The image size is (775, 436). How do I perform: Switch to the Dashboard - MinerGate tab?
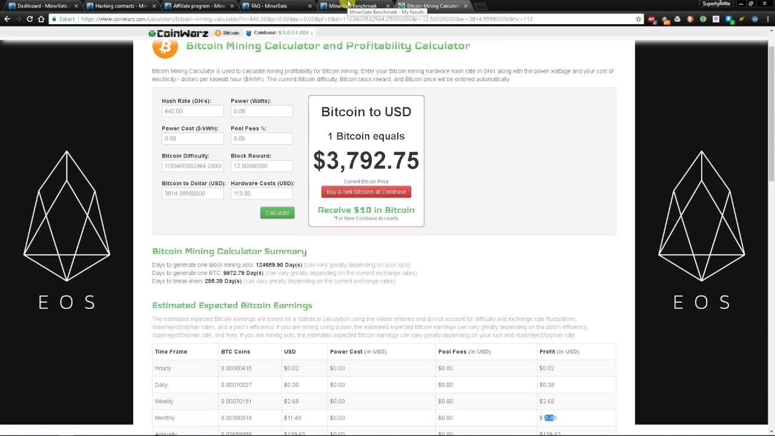tap(42, 6)
